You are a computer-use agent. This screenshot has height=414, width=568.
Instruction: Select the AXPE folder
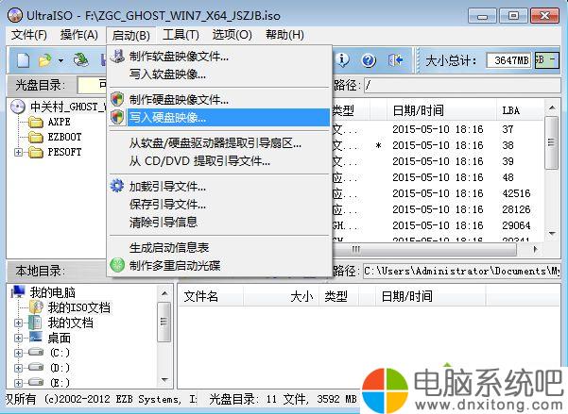point(50,122)
